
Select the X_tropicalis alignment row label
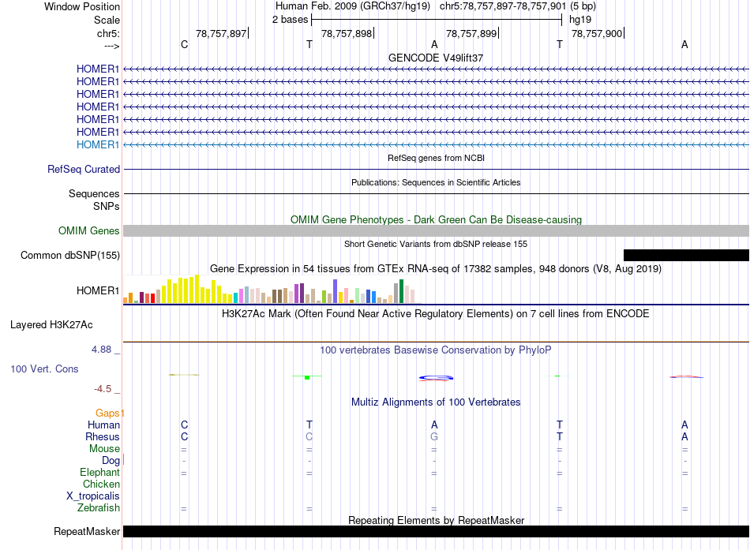point(93,496)
